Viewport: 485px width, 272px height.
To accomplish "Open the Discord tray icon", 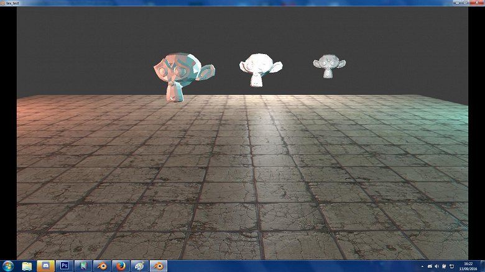I will tap(430, 266).
